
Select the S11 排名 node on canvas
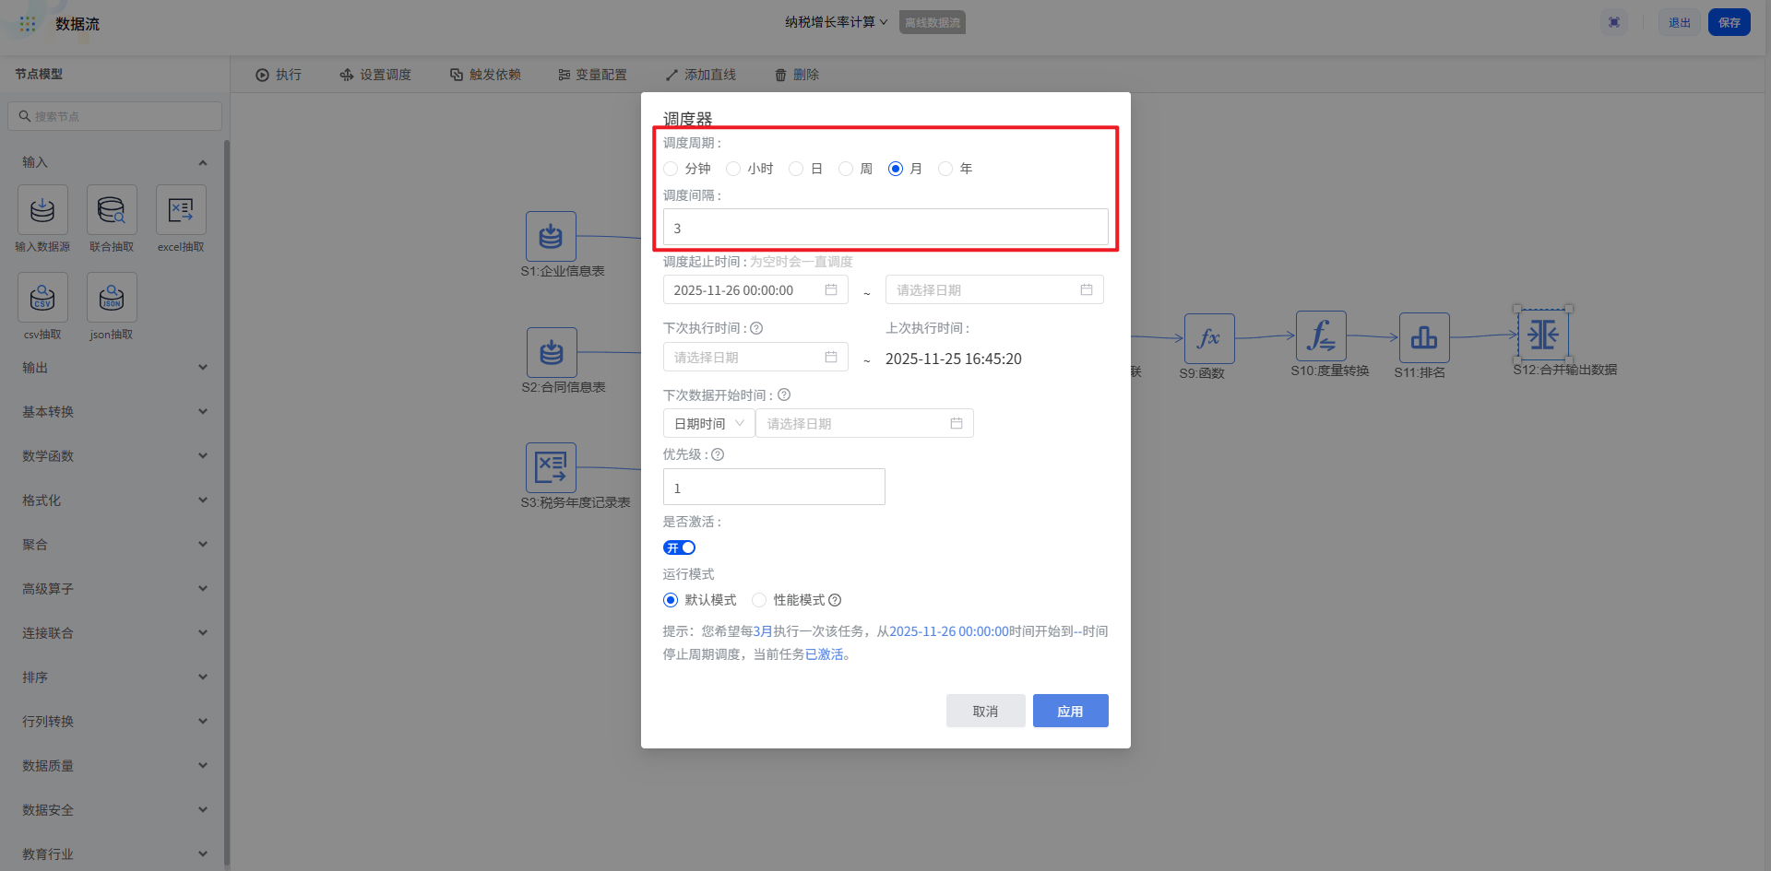click(1423, 337)
